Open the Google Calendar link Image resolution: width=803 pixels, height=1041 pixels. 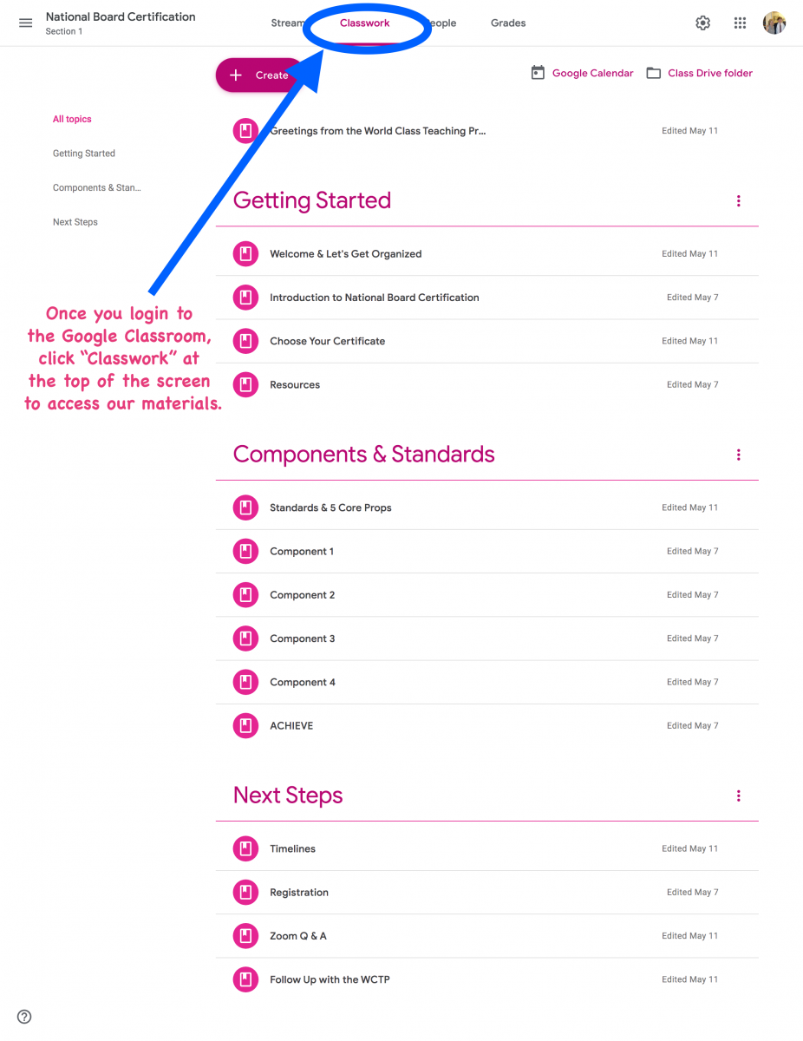pos(582,74)
